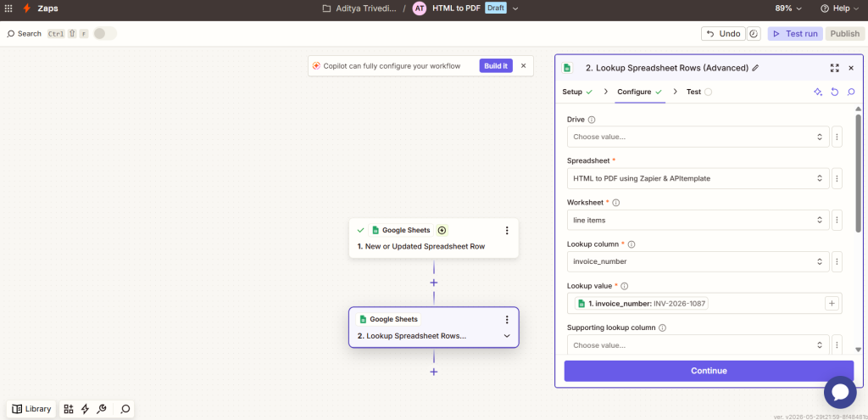Click the Publish button
868x420 pixels.
tap(845, 34)
